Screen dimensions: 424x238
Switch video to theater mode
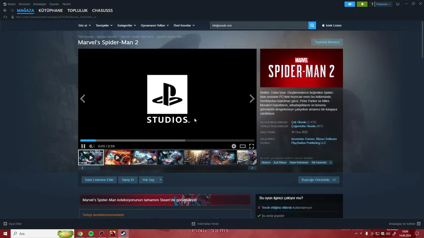243,146
